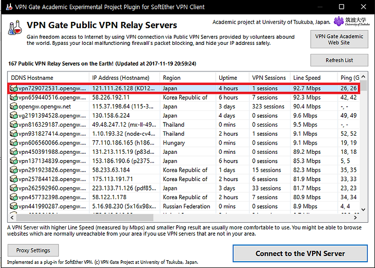Open the VPN Gate Academic Web Site
Screen dimensions: 375x268
339,39
